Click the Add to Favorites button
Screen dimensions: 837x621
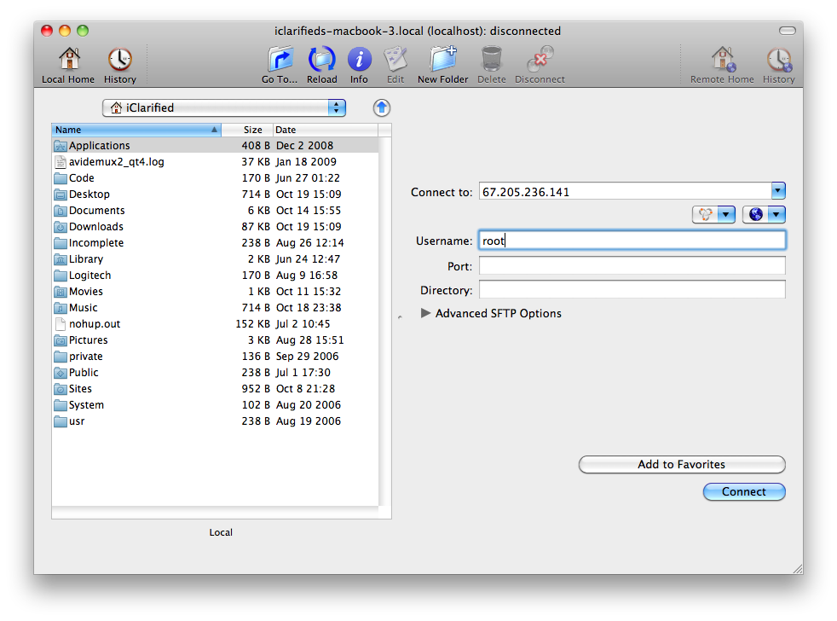pos(681,465)
